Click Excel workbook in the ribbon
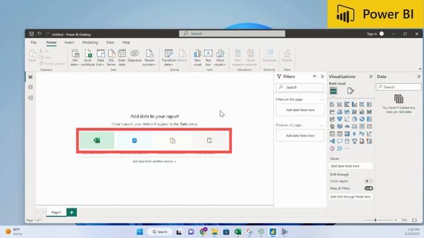The height and width of the screenshot is (238, 424). 88,58
